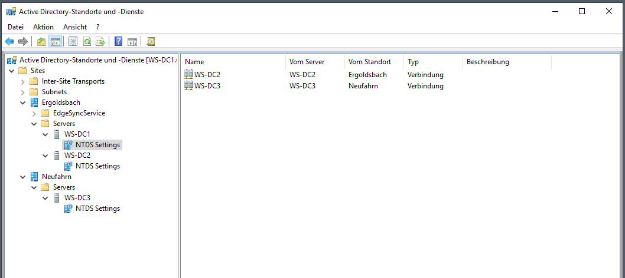Refresh the view with green arrow icon
The image size is (625, 278).
tap(86, 41)
